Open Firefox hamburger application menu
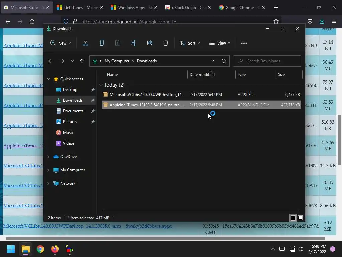342x257 pixels. tap(334, 21)
